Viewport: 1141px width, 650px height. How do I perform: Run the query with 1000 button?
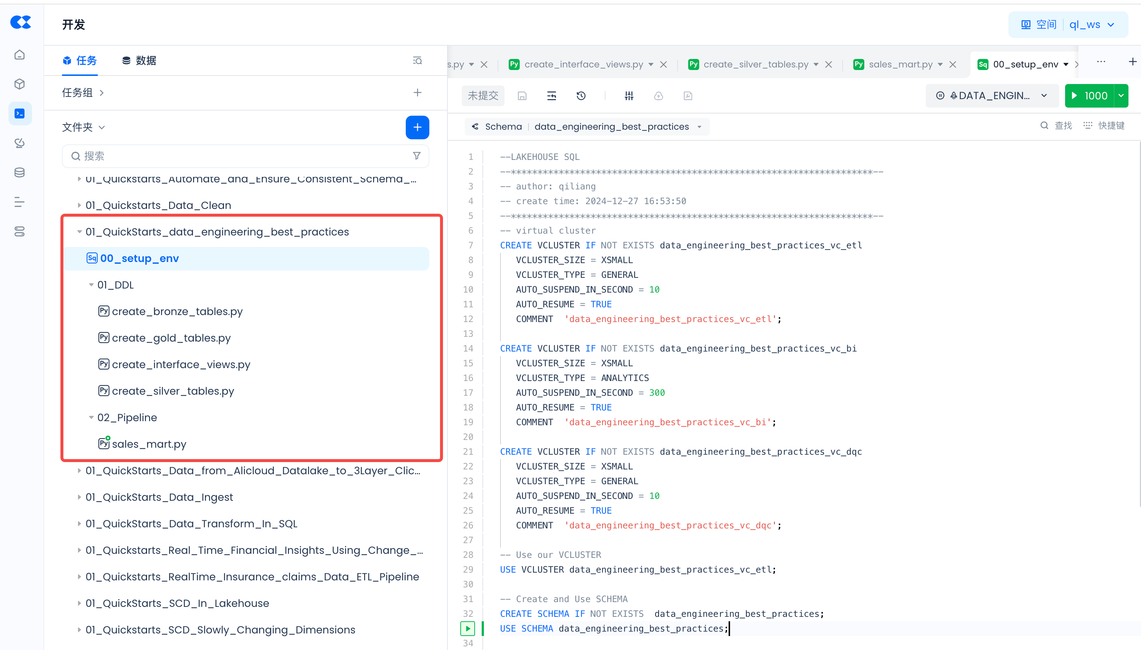[x=1089, y=96]
